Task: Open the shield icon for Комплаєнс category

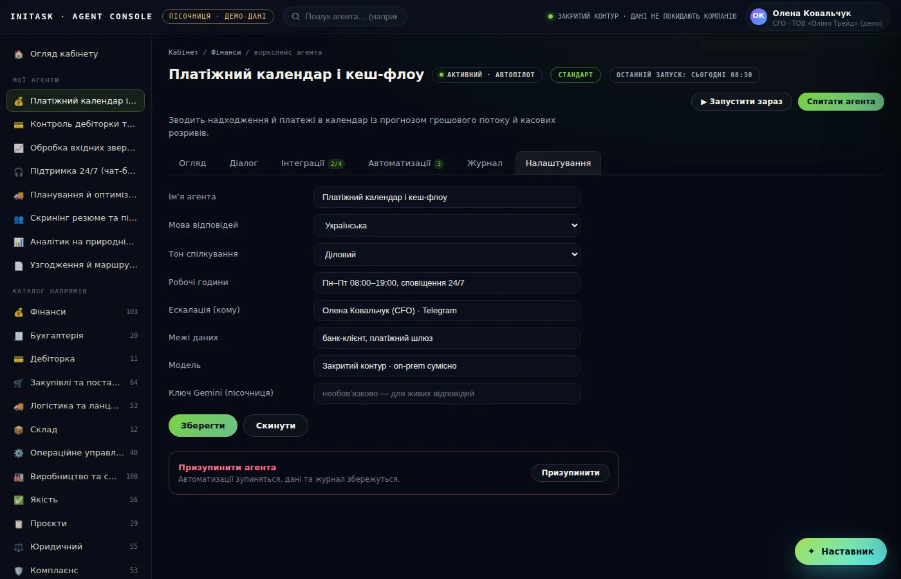Action: [19, 571]
